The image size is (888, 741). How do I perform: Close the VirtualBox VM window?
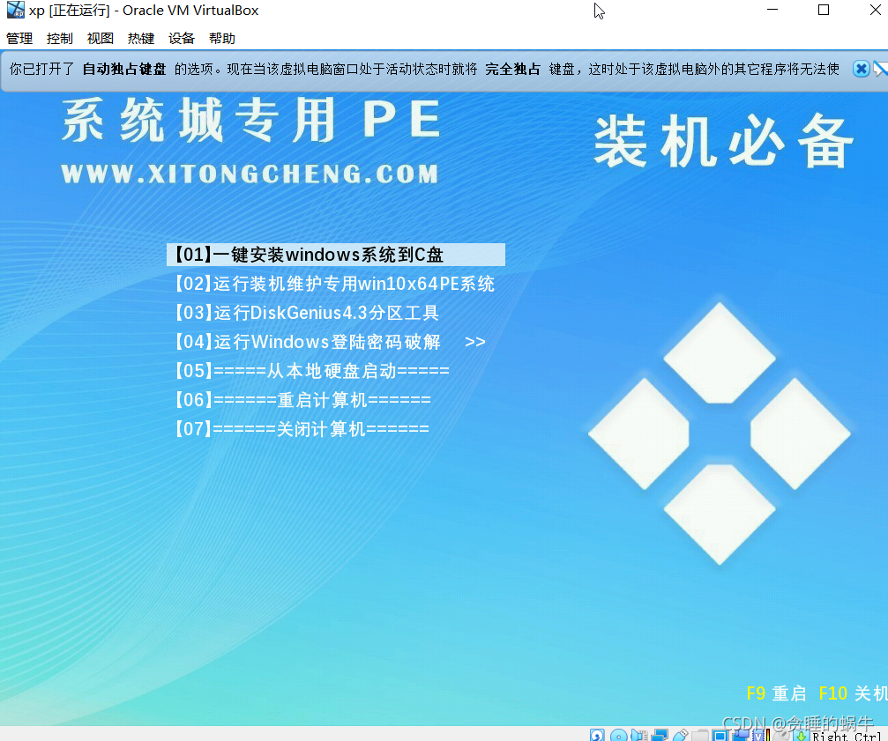point(875,10)
